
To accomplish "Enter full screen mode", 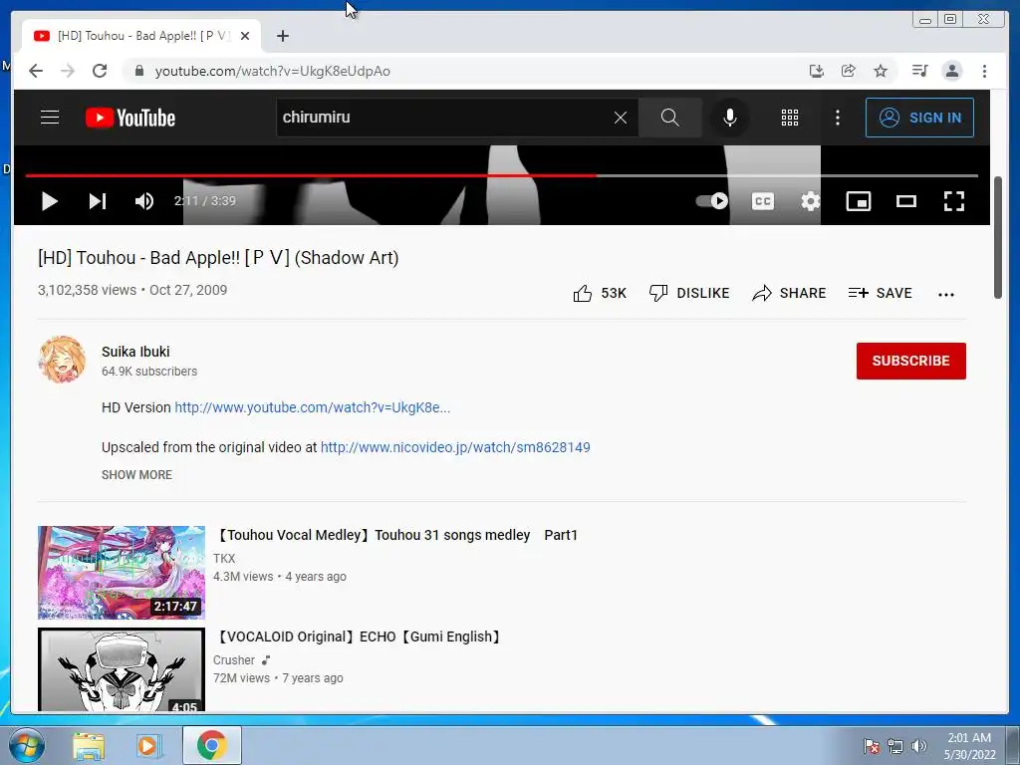I will [x=953, y=201].
